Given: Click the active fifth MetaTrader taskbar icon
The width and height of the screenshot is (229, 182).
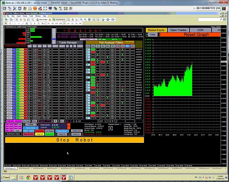Looking at the screenshot, I should pos(64,178).
